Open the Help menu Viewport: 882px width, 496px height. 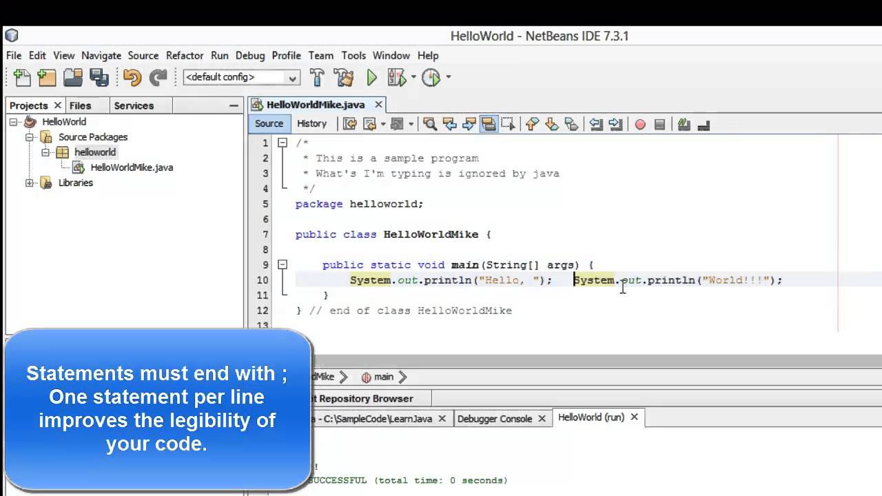pos(428,56)
